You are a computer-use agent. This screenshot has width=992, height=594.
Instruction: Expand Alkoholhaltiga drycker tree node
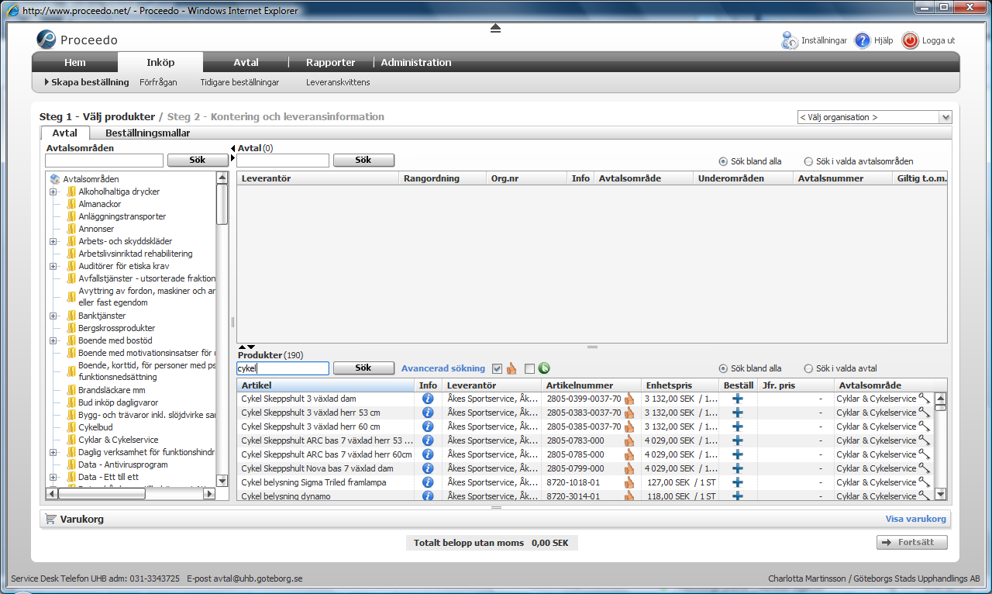point(53,192)
